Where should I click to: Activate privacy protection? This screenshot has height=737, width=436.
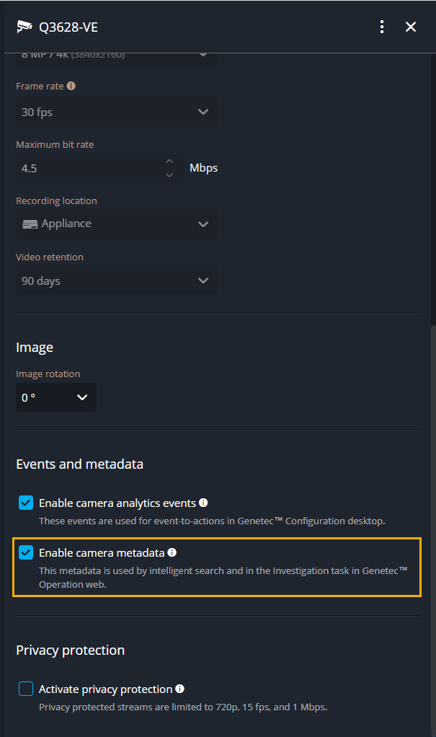click(x=26, y=689)
